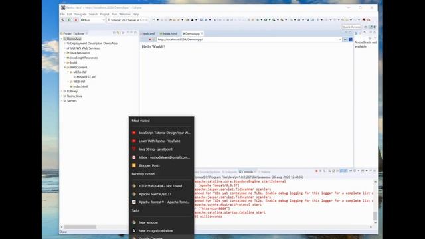425x239 pixels.
Task: Click Collapse All icon in Project Explorer
Action: [114, 33]
